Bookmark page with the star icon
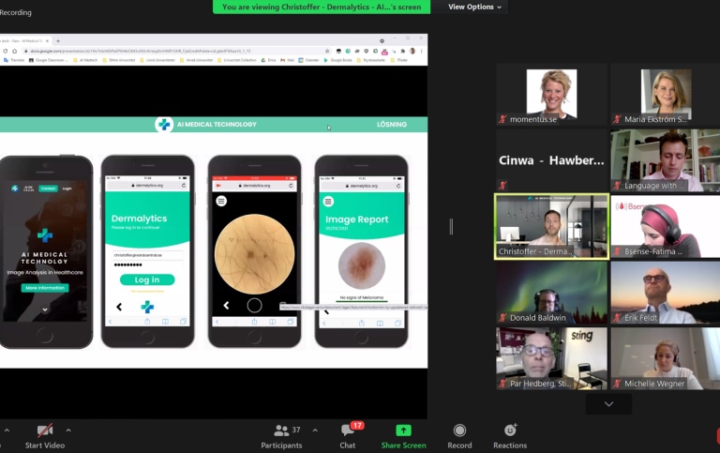Image resolution: width=720 pixels, height=453 pixels. coord(327,51)
